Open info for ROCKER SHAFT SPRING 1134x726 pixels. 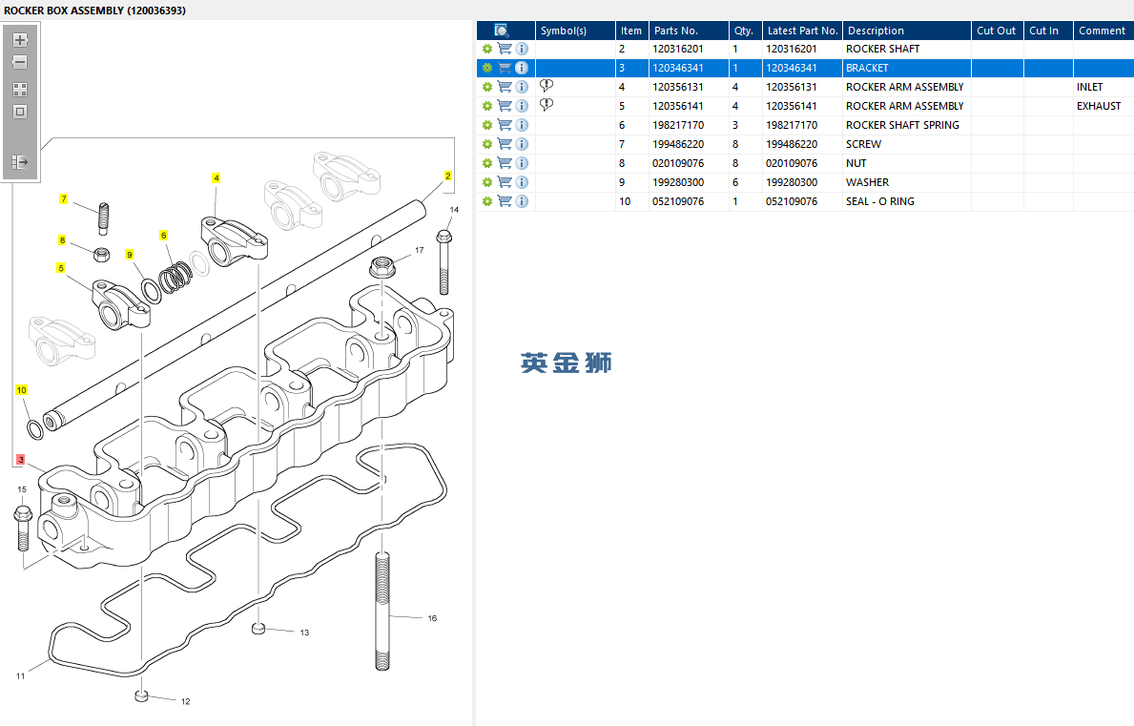[522, 125]
